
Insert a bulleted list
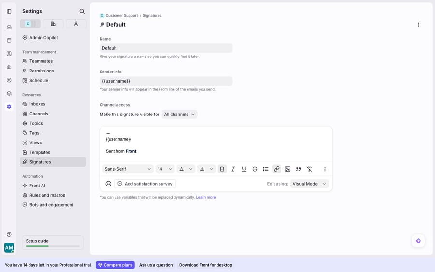pos(265,169)
